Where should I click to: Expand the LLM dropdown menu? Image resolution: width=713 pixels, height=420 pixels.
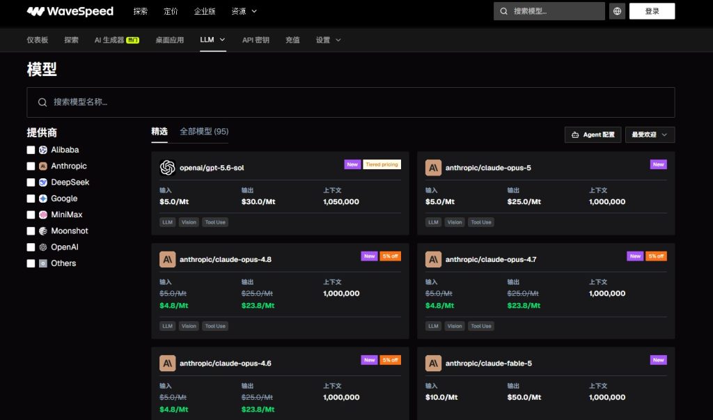point(212,40)
